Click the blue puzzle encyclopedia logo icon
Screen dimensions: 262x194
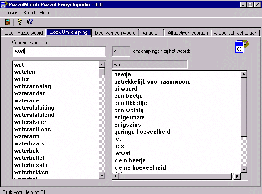(241, 46)
